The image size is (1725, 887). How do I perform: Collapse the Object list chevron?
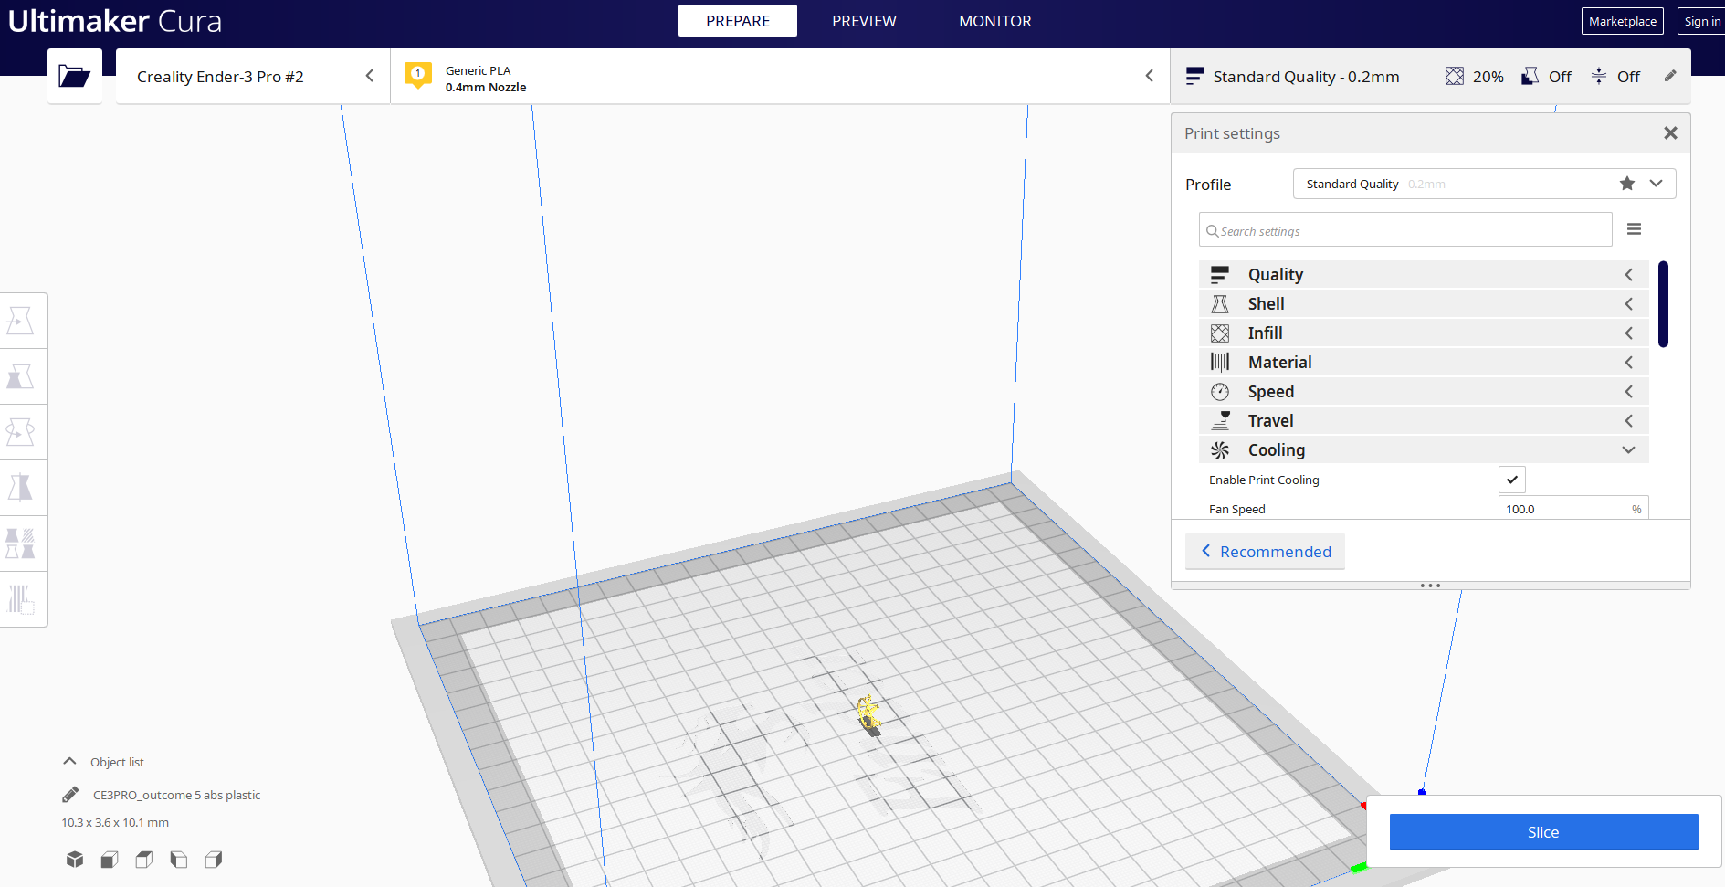pyautogui.click(x=69, y=762)
